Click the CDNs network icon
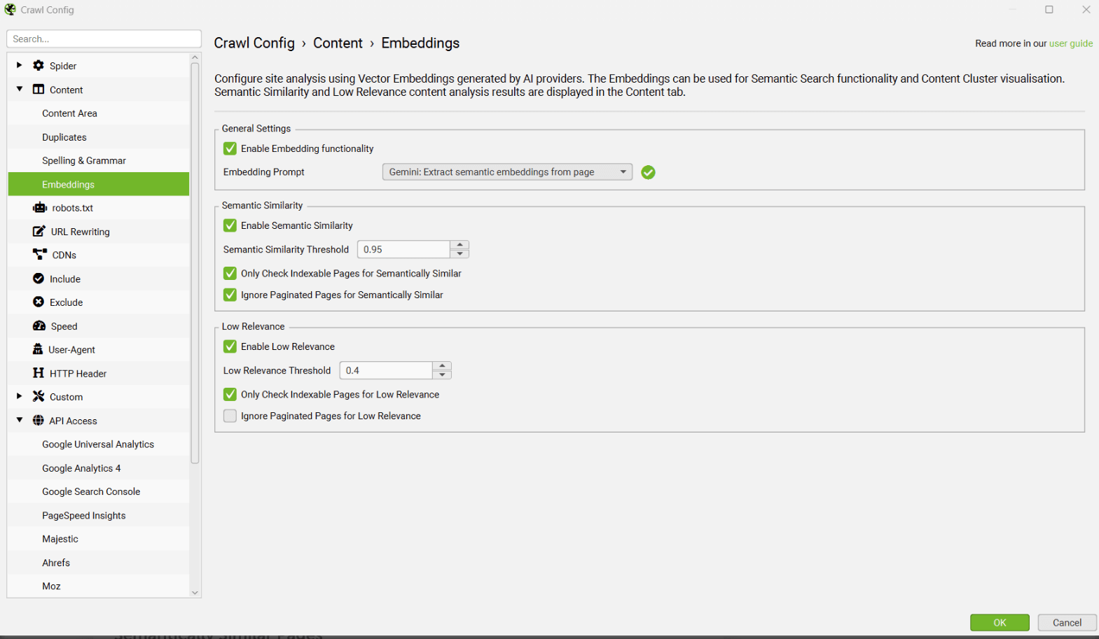 click(40, 255)
